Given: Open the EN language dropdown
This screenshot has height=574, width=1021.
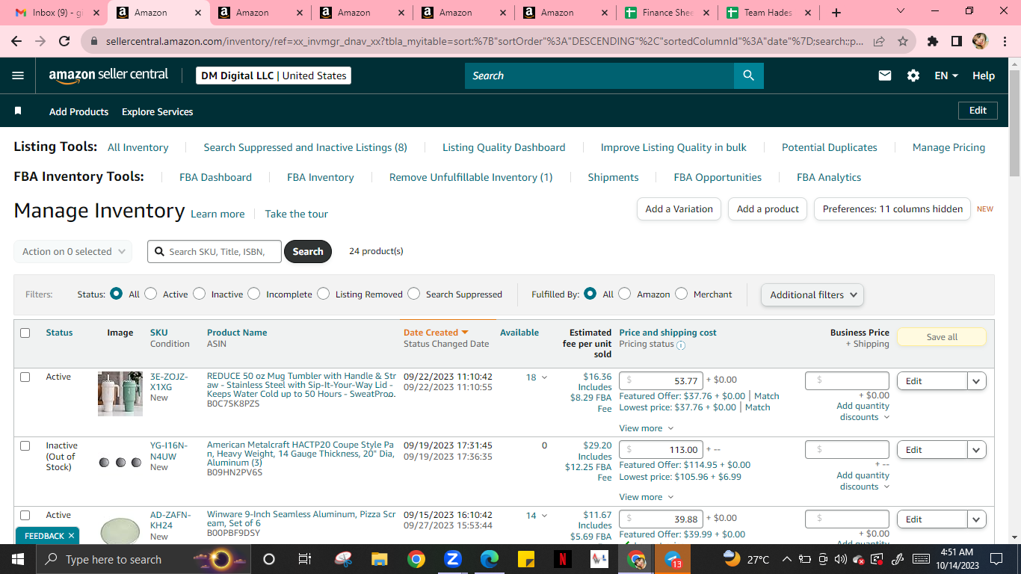Looking at the screenshot, I should [946, 75].
